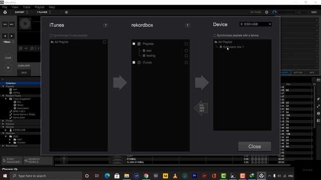Select Collection in the sidebar
The image size is (321, 180).
20,83
